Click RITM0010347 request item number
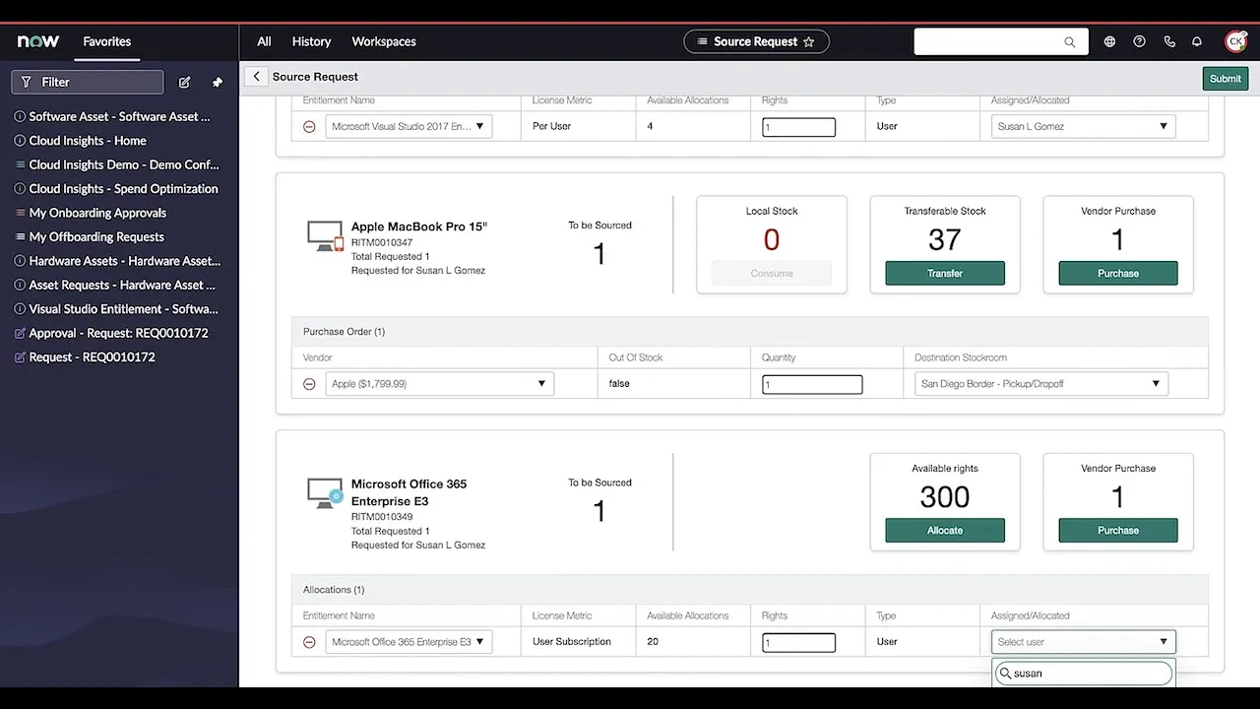The height and width of the screenshot is (709, 1260). (x=382, y=242)
